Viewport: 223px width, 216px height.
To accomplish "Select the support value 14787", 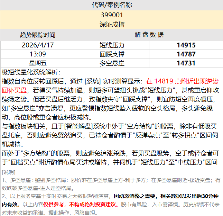I will (x=186, y=54).
